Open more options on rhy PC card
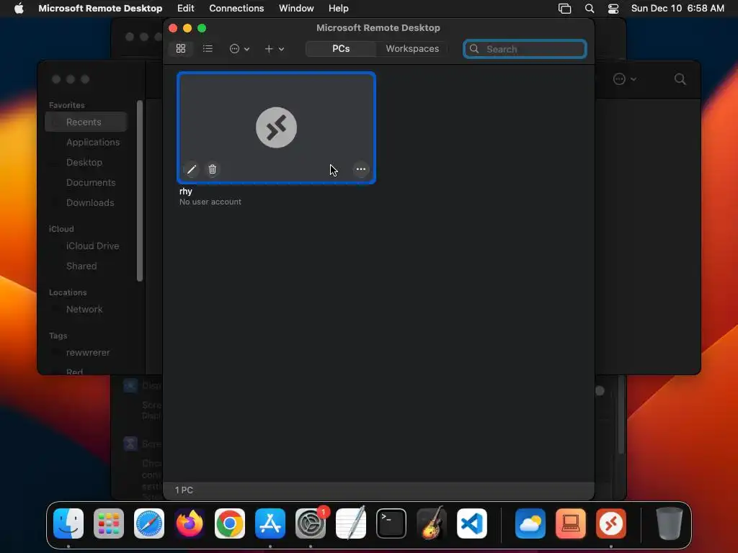Viewport: 738px width, 553px height. pyautogui.click(x=360, y=169)
